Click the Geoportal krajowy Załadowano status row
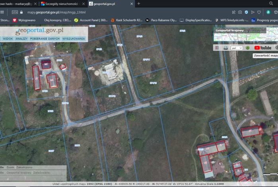Image resolution: width=278 pixels, height=187 pixels. 33,172
